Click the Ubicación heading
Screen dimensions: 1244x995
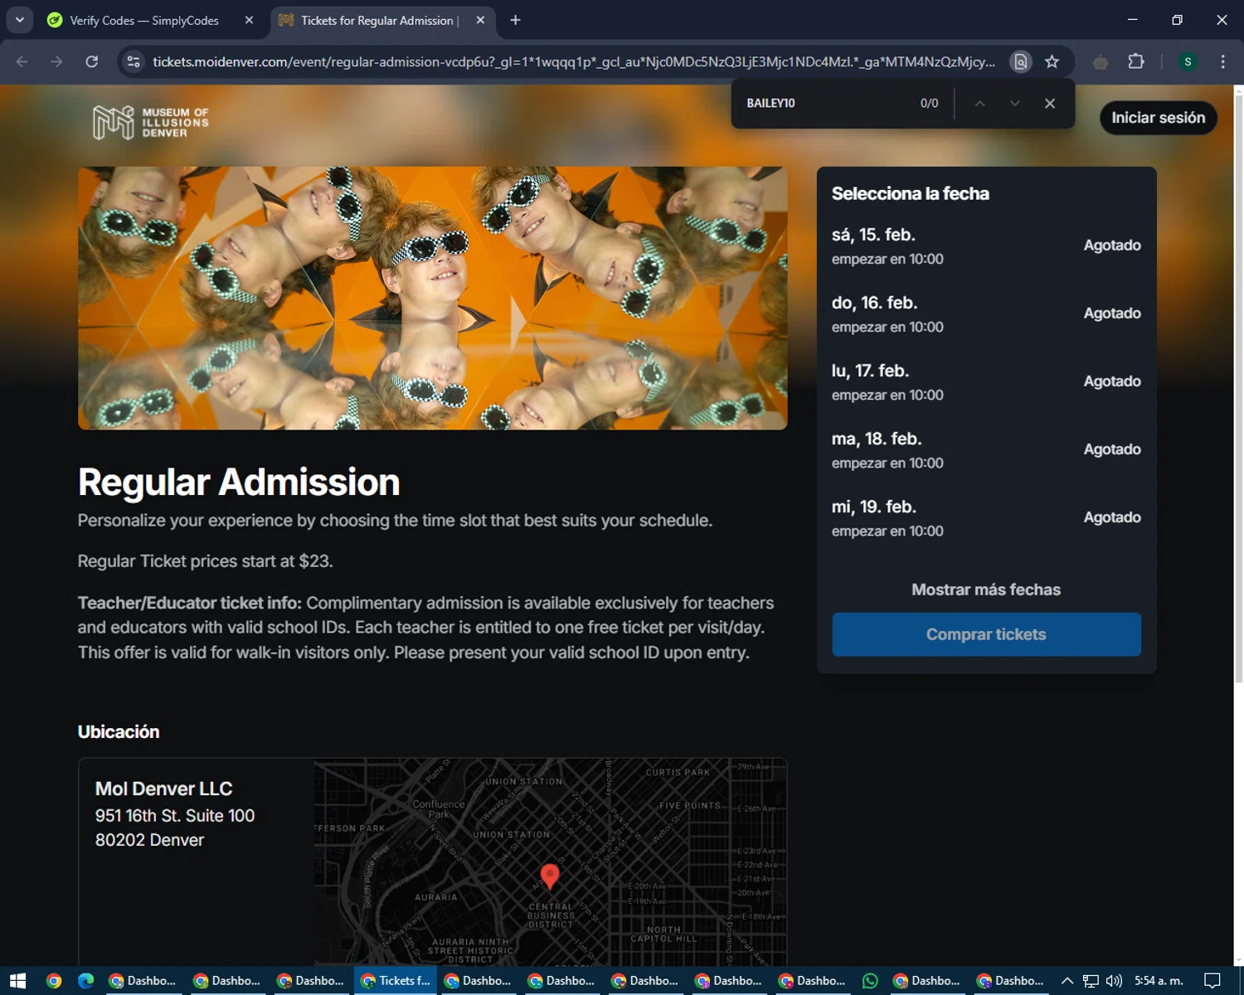(119, 731)
